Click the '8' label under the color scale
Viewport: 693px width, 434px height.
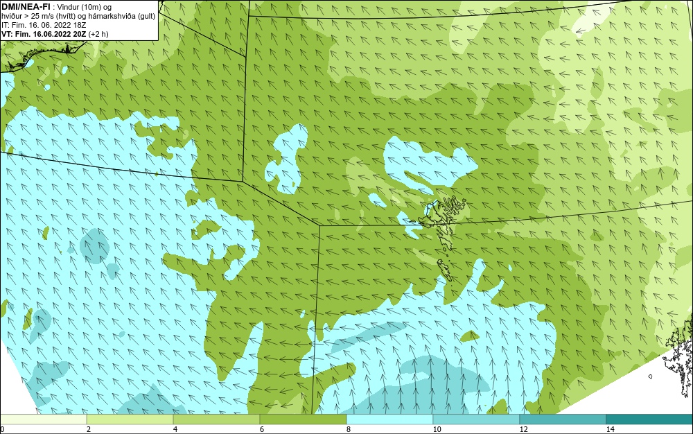click(349, 430)
